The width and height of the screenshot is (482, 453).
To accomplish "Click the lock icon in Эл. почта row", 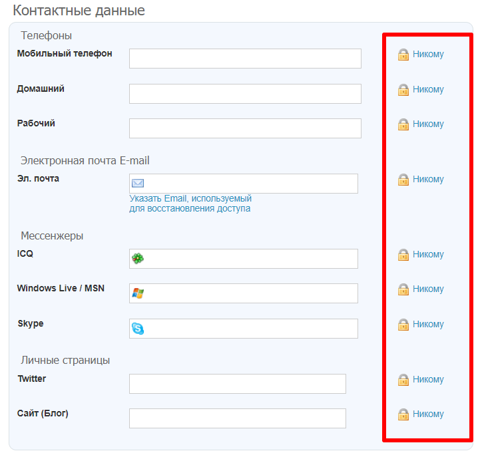I will pyautogui.click(x=403, y=180).
